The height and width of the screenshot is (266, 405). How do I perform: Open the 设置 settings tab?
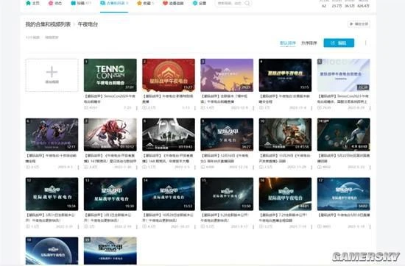click(x=200, y=3)
